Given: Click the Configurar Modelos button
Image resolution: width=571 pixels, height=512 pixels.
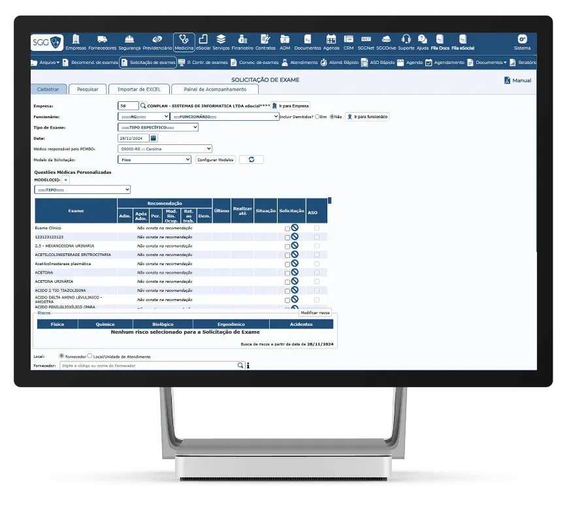Looking at the screenshot, I should click(x=215, y=160).
